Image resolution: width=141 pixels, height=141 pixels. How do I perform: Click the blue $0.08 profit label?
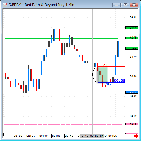coord(119,81)
